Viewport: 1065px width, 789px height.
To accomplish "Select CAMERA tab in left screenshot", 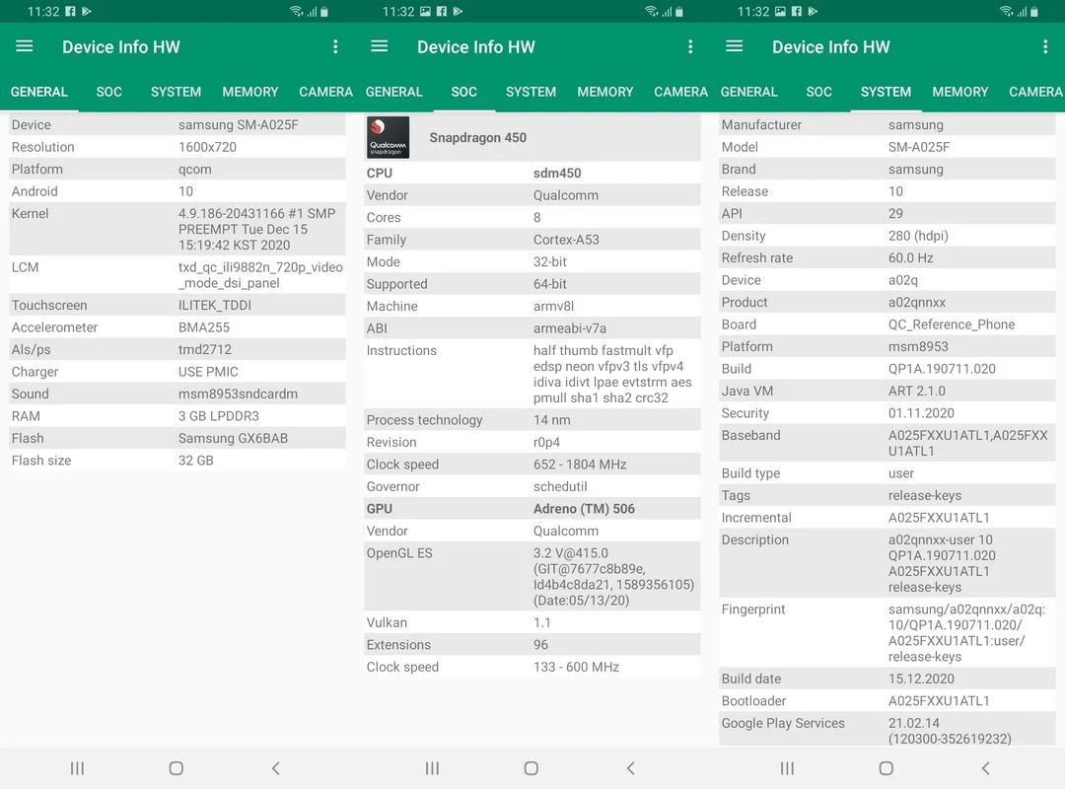I will (325, 92).
